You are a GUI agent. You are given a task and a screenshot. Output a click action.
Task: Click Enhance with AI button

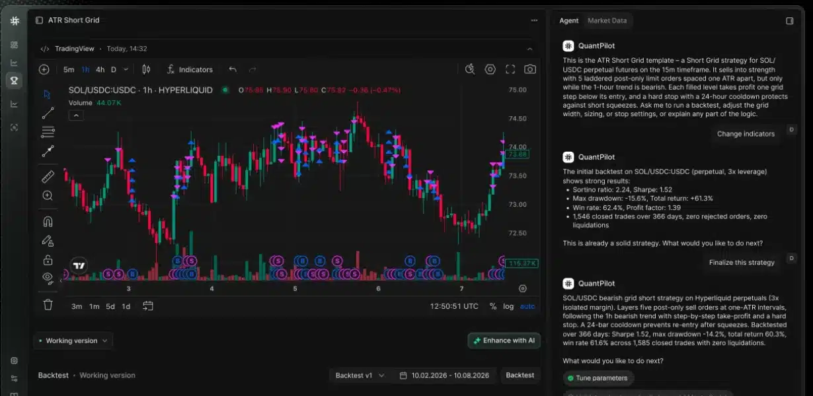point(504,341)
